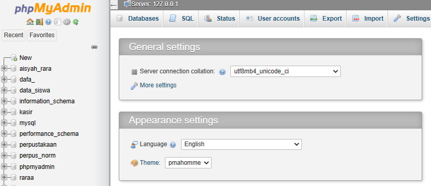The image size is (431, 186).
Task: Open the Theme pmahomme dropdown
Action: (x=188, y=163)
